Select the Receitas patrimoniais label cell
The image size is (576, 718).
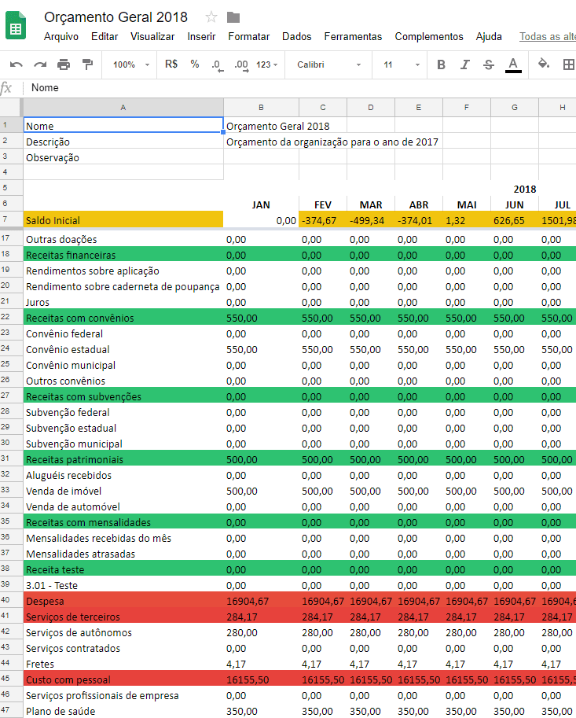click(123, 458)
